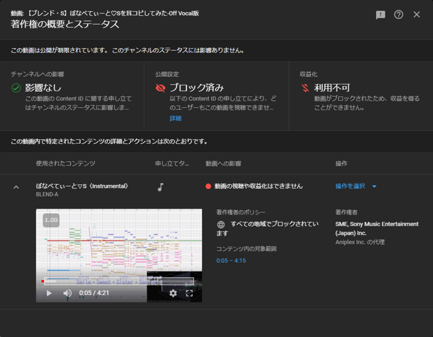Click the 著作権者のポリシー label
433x337 pixels.
point(241,212)
